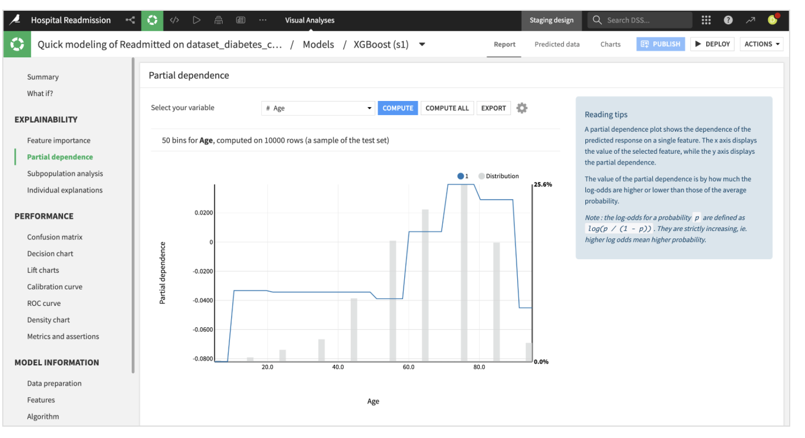805x438 pixels.
Task: Toggle the Distribution legend series
Action: click(498, 176)
